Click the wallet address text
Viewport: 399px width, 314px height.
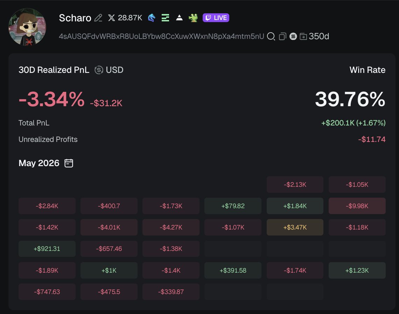tap(161, 36)
